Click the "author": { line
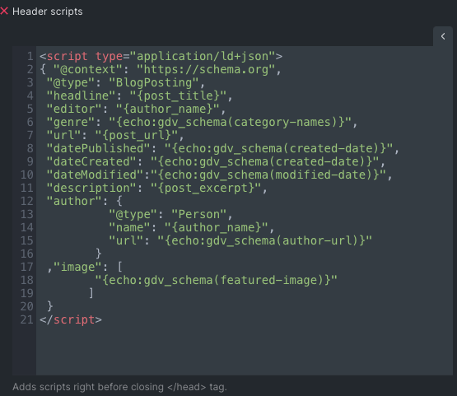The height and width of the screenshot is (396, 457). click(x=85, y=201)
